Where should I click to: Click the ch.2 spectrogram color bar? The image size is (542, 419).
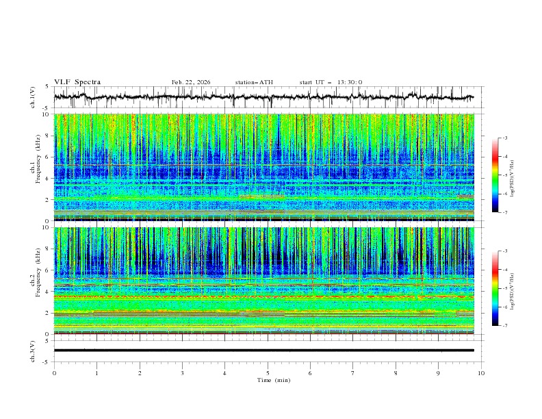point(495,288)
